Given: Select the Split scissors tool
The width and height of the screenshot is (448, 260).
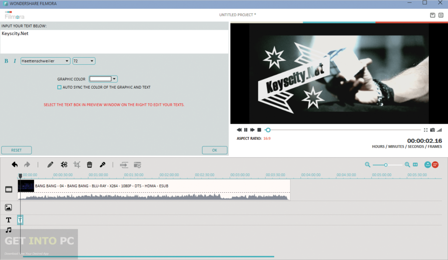Looking at the screenshot, I should [64, 165].
